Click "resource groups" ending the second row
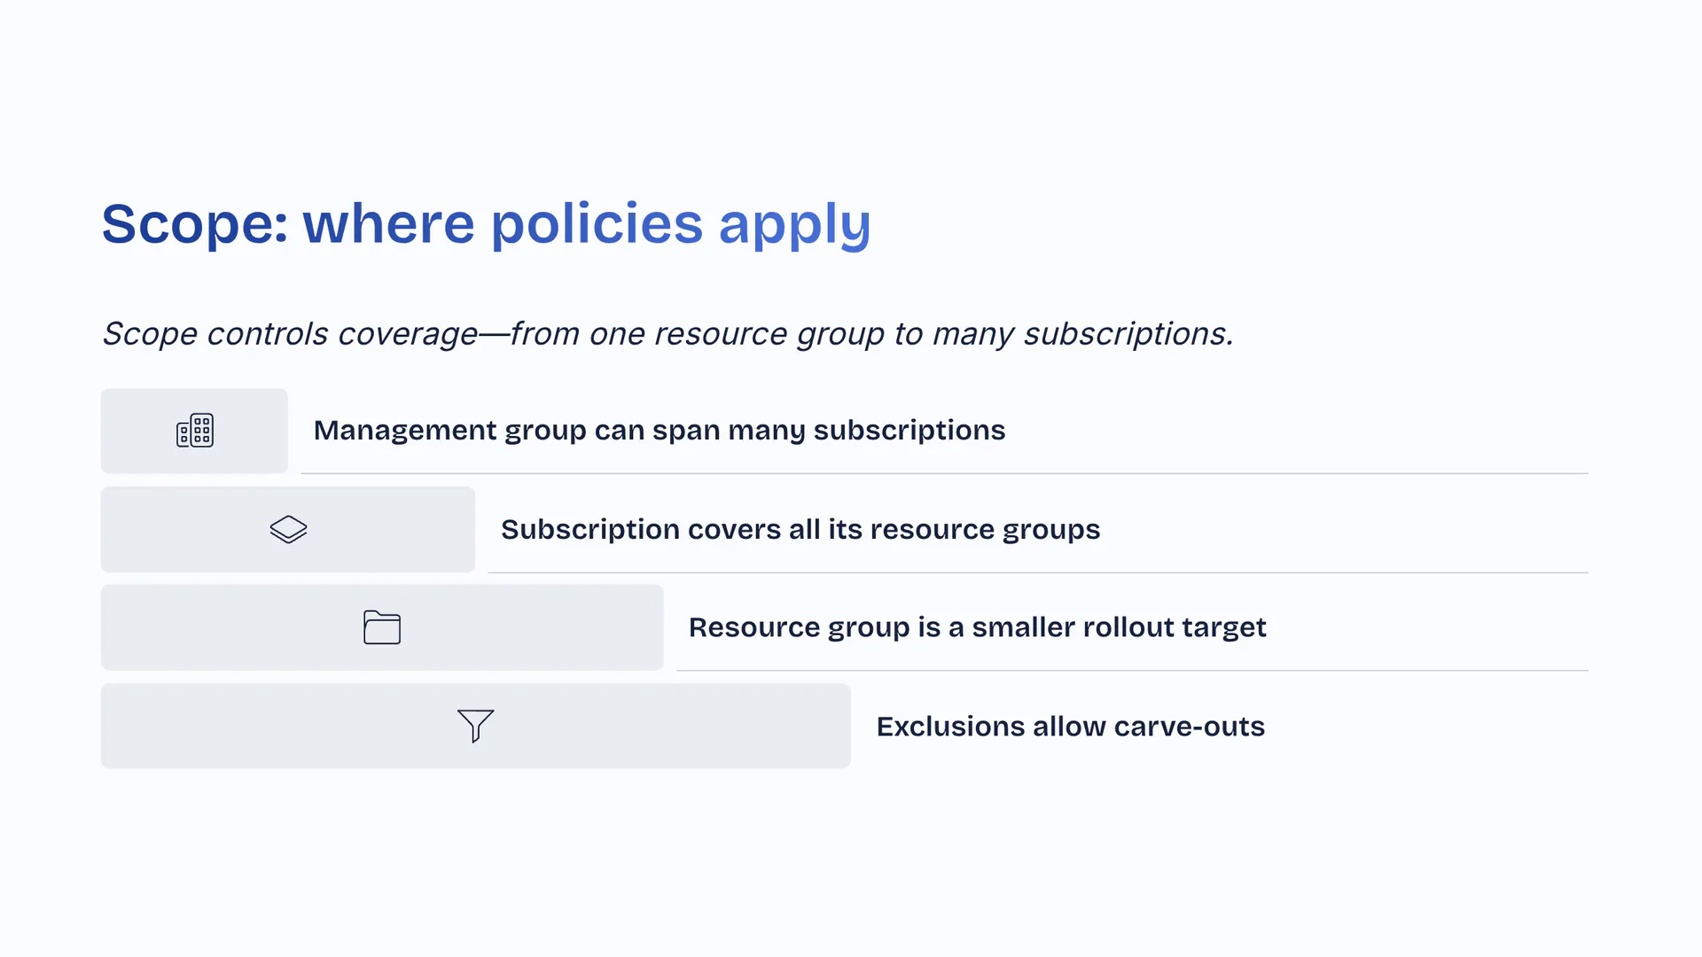This screenshot has width=1702, height=957. pyautogui.click(x=985, y=530)
